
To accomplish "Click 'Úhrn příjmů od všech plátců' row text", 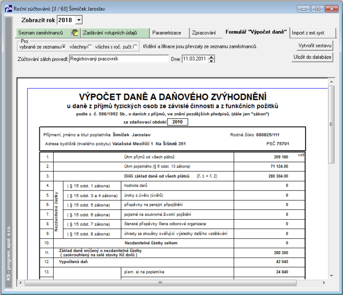I will click(x=149, y=157).
